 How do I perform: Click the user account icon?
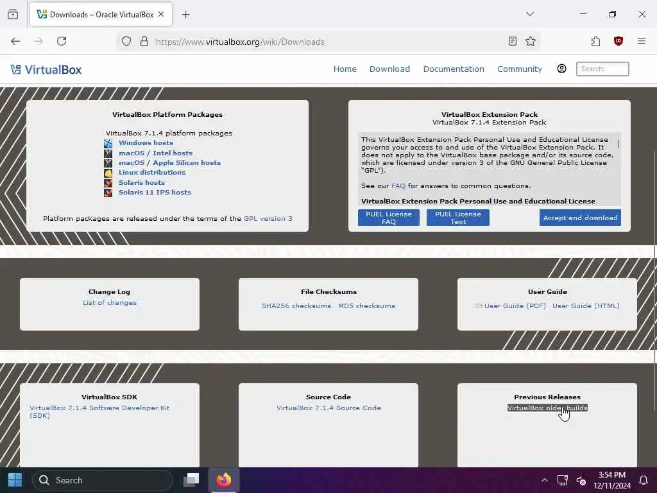point(561,69)
